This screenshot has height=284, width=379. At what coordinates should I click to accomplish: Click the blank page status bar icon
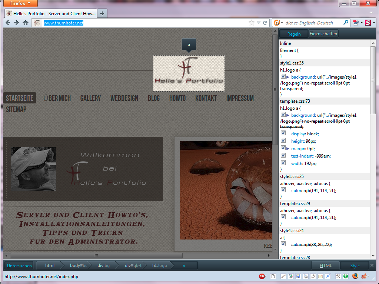coord(273,276)
